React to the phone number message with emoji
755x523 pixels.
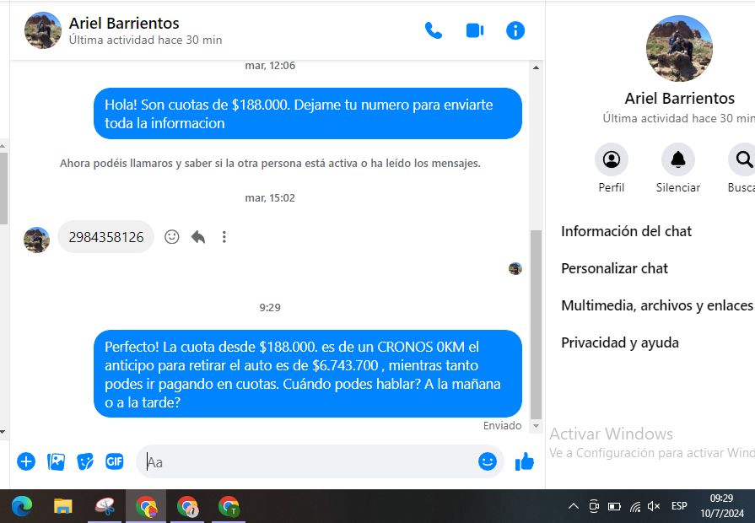pyautogui.click(x=172, y=237)
